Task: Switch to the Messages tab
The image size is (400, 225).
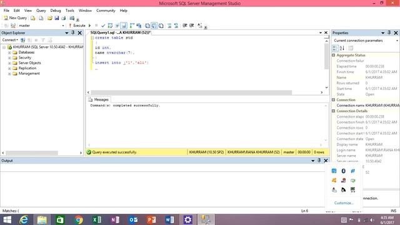Action: pyautogui.click(x=99, y=99)
